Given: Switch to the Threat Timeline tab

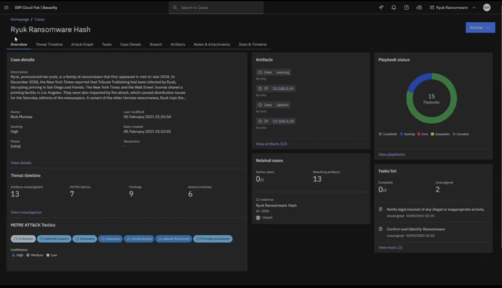Looking at the screenshot, I should pyautogui.click(x=49, y=44).
